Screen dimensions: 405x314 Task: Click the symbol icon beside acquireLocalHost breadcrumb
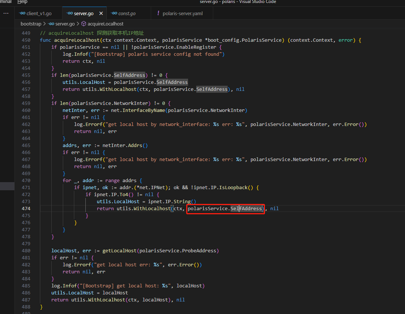coord(84,24)
